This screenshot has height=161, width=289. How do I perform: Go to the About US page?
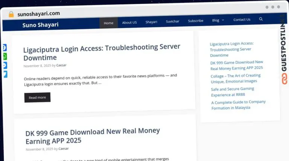[129, 23]
